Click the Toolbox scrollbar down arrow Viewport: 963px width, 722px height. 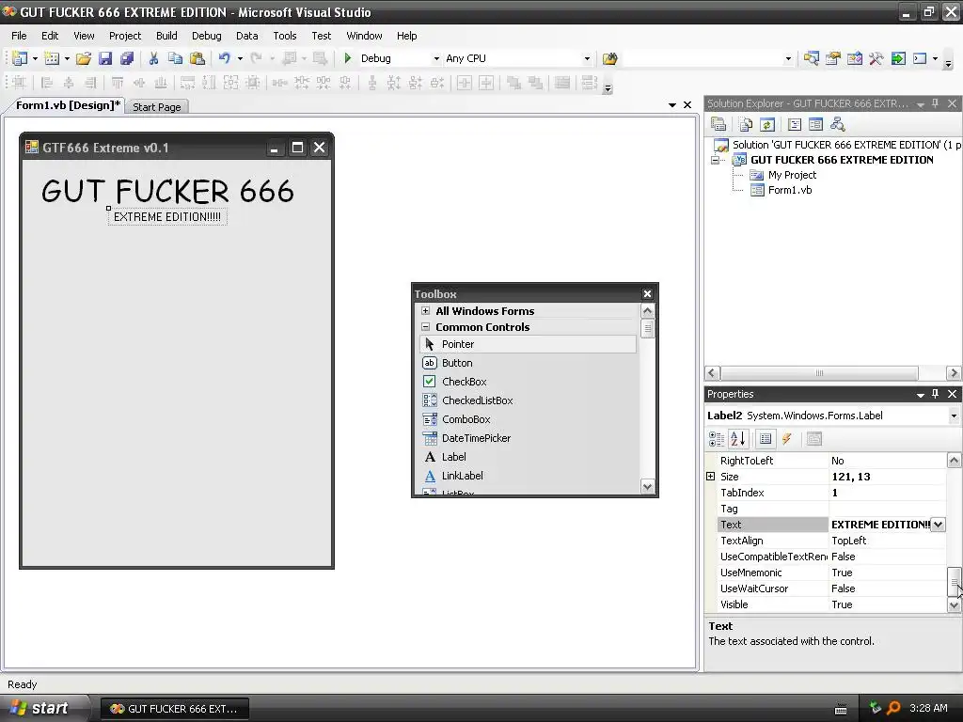(647, 487)
